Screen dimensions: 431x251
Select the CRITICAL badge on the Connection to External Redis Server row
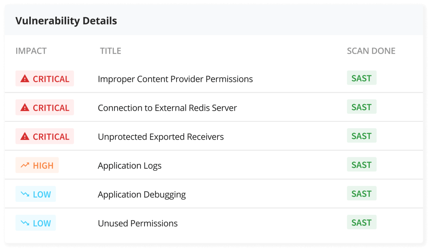click(x=45, y=107)
